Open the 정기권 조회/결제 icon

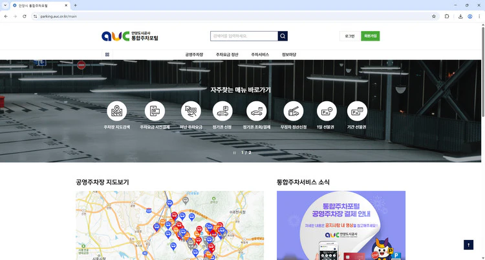click(256, 112)
